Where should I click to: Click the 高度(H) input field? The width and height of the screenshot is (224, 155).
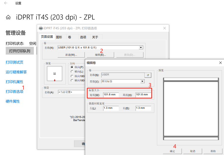[143, 95]
